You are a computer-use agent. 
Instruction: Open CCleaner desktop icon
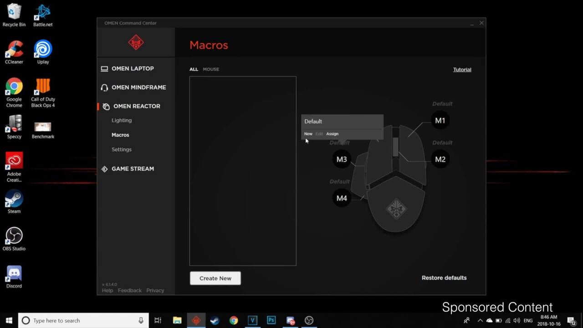tap(14, 52)
